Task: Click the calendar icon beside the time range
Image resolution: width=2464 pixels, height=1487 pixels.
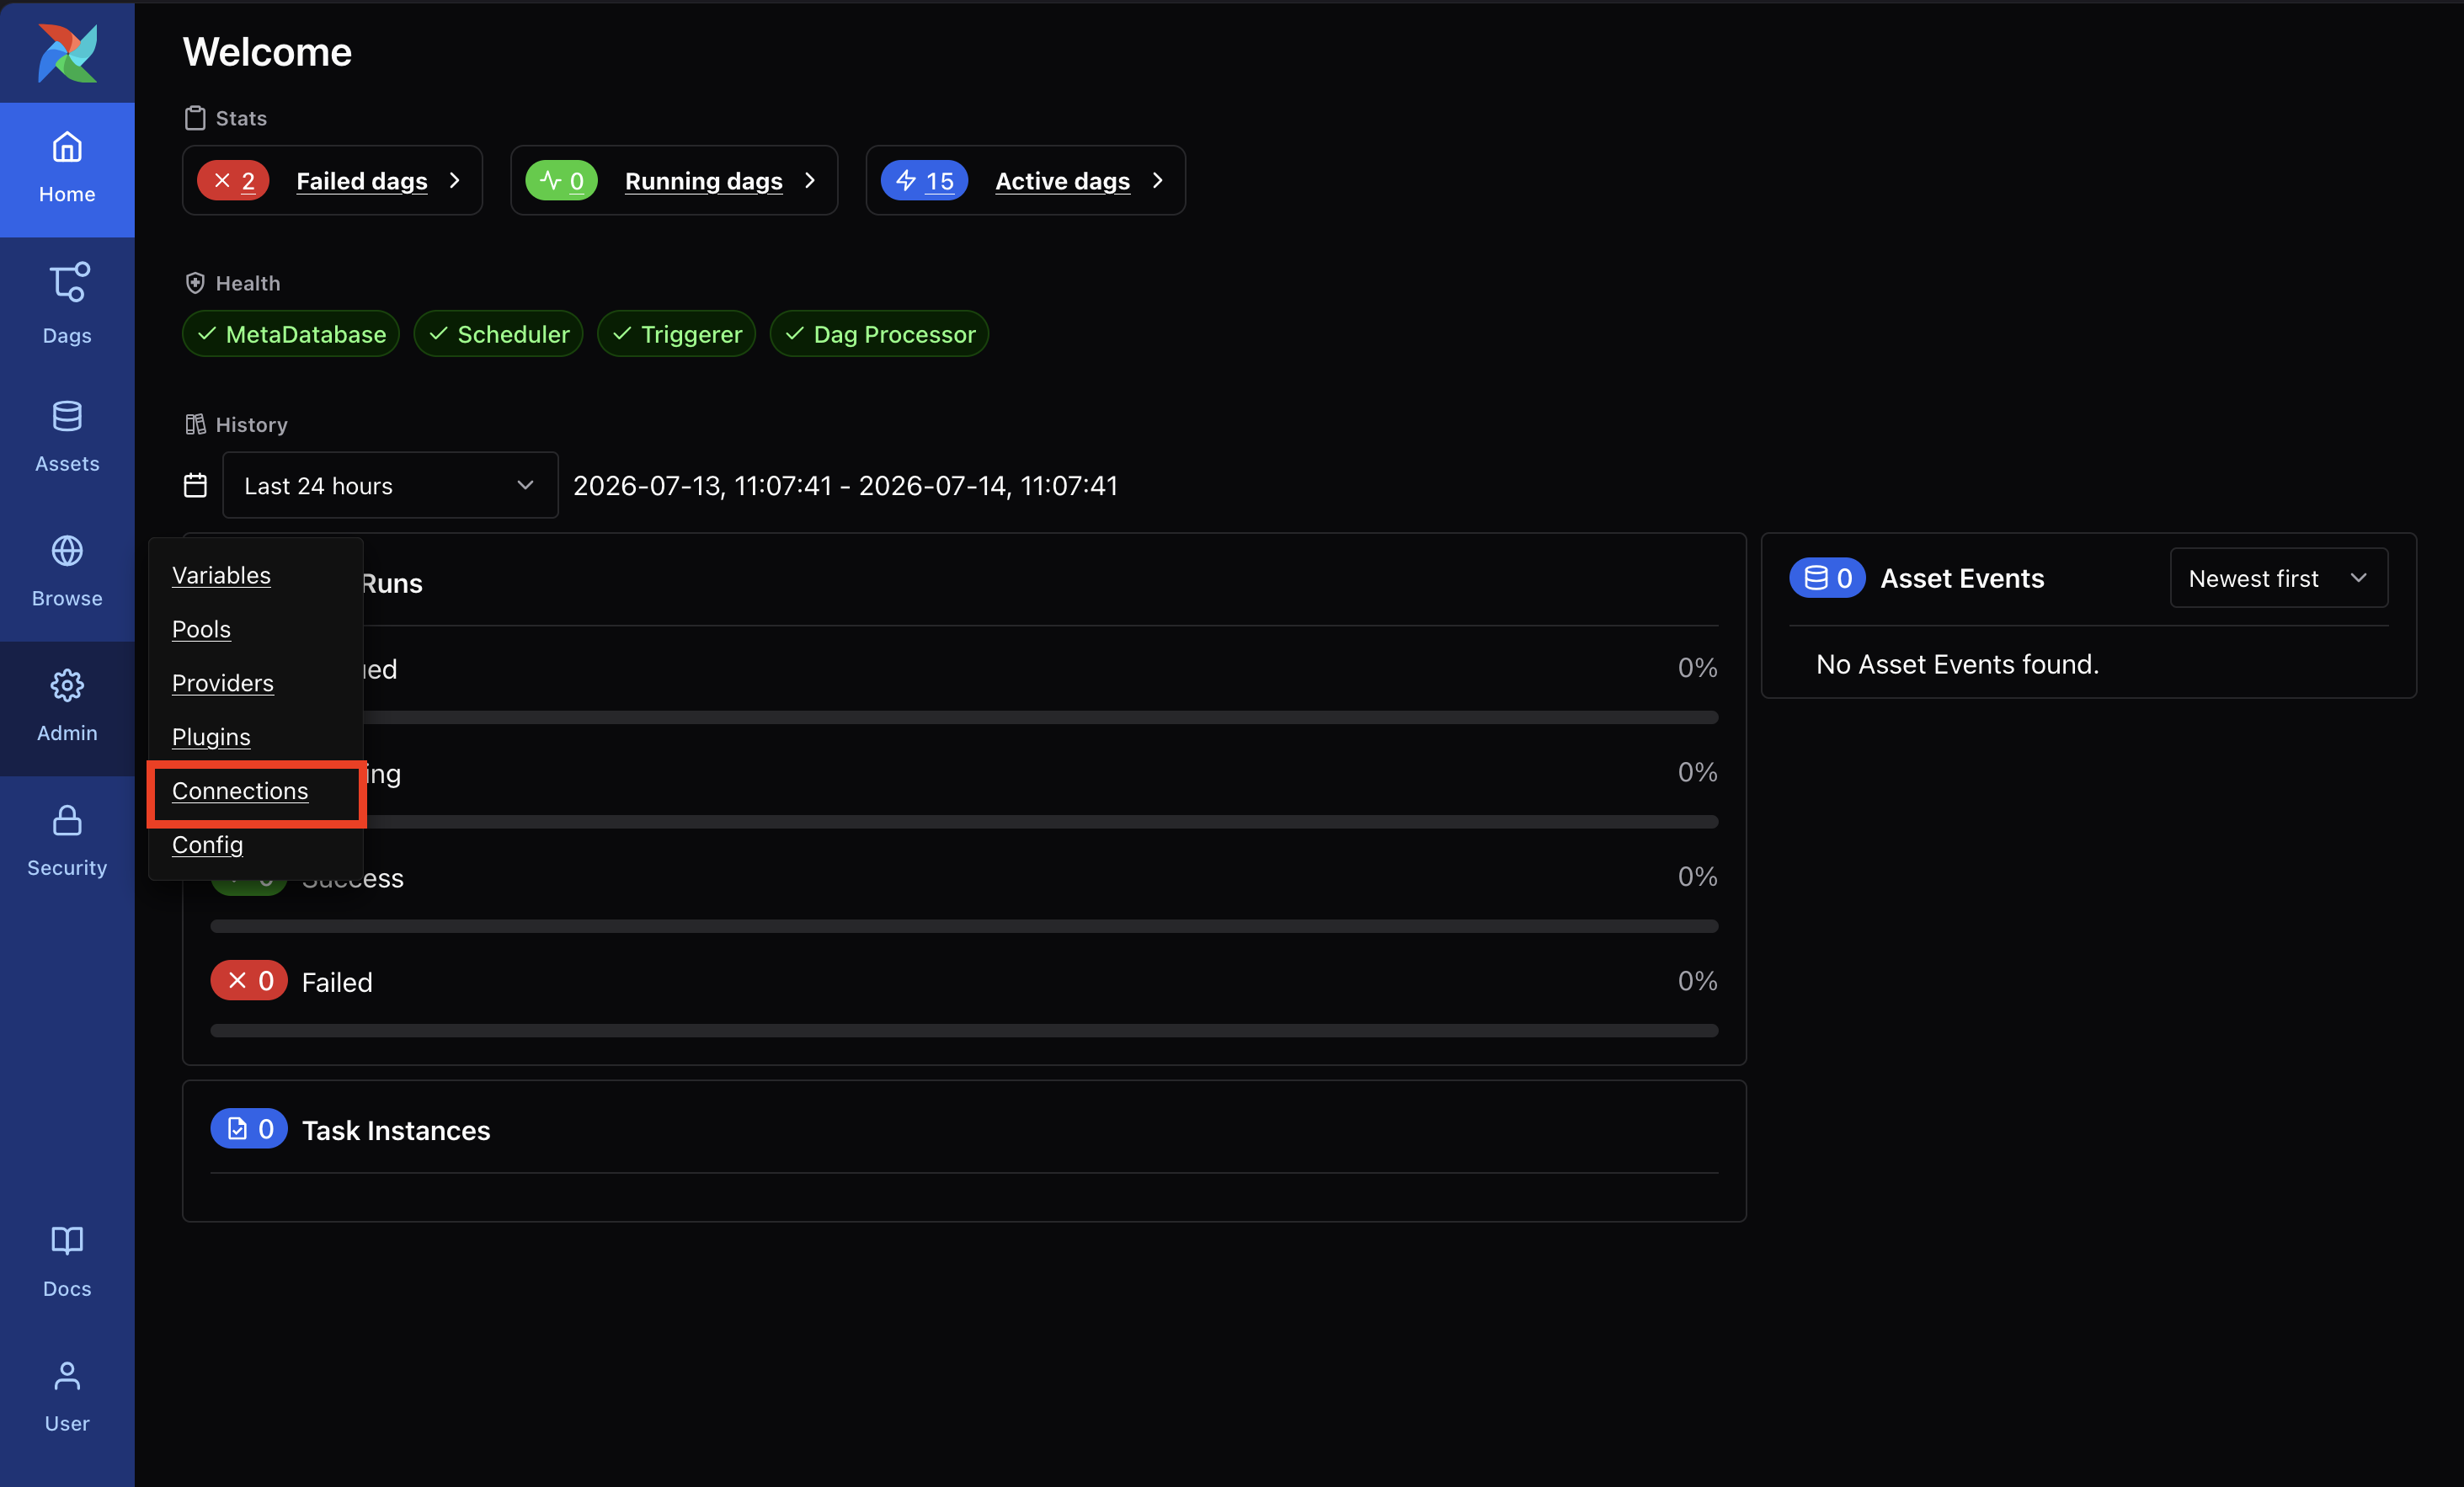Action: 195,486
